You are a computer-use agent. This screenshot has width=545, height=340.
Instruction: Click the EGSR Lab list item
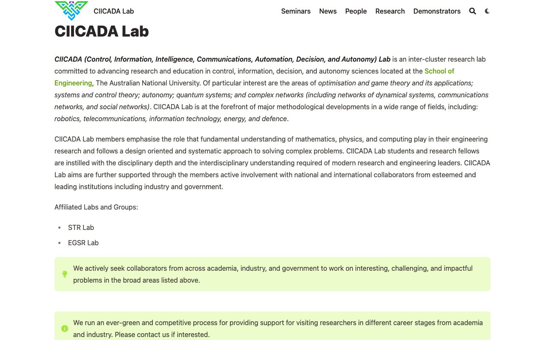(x=83, y=243)
